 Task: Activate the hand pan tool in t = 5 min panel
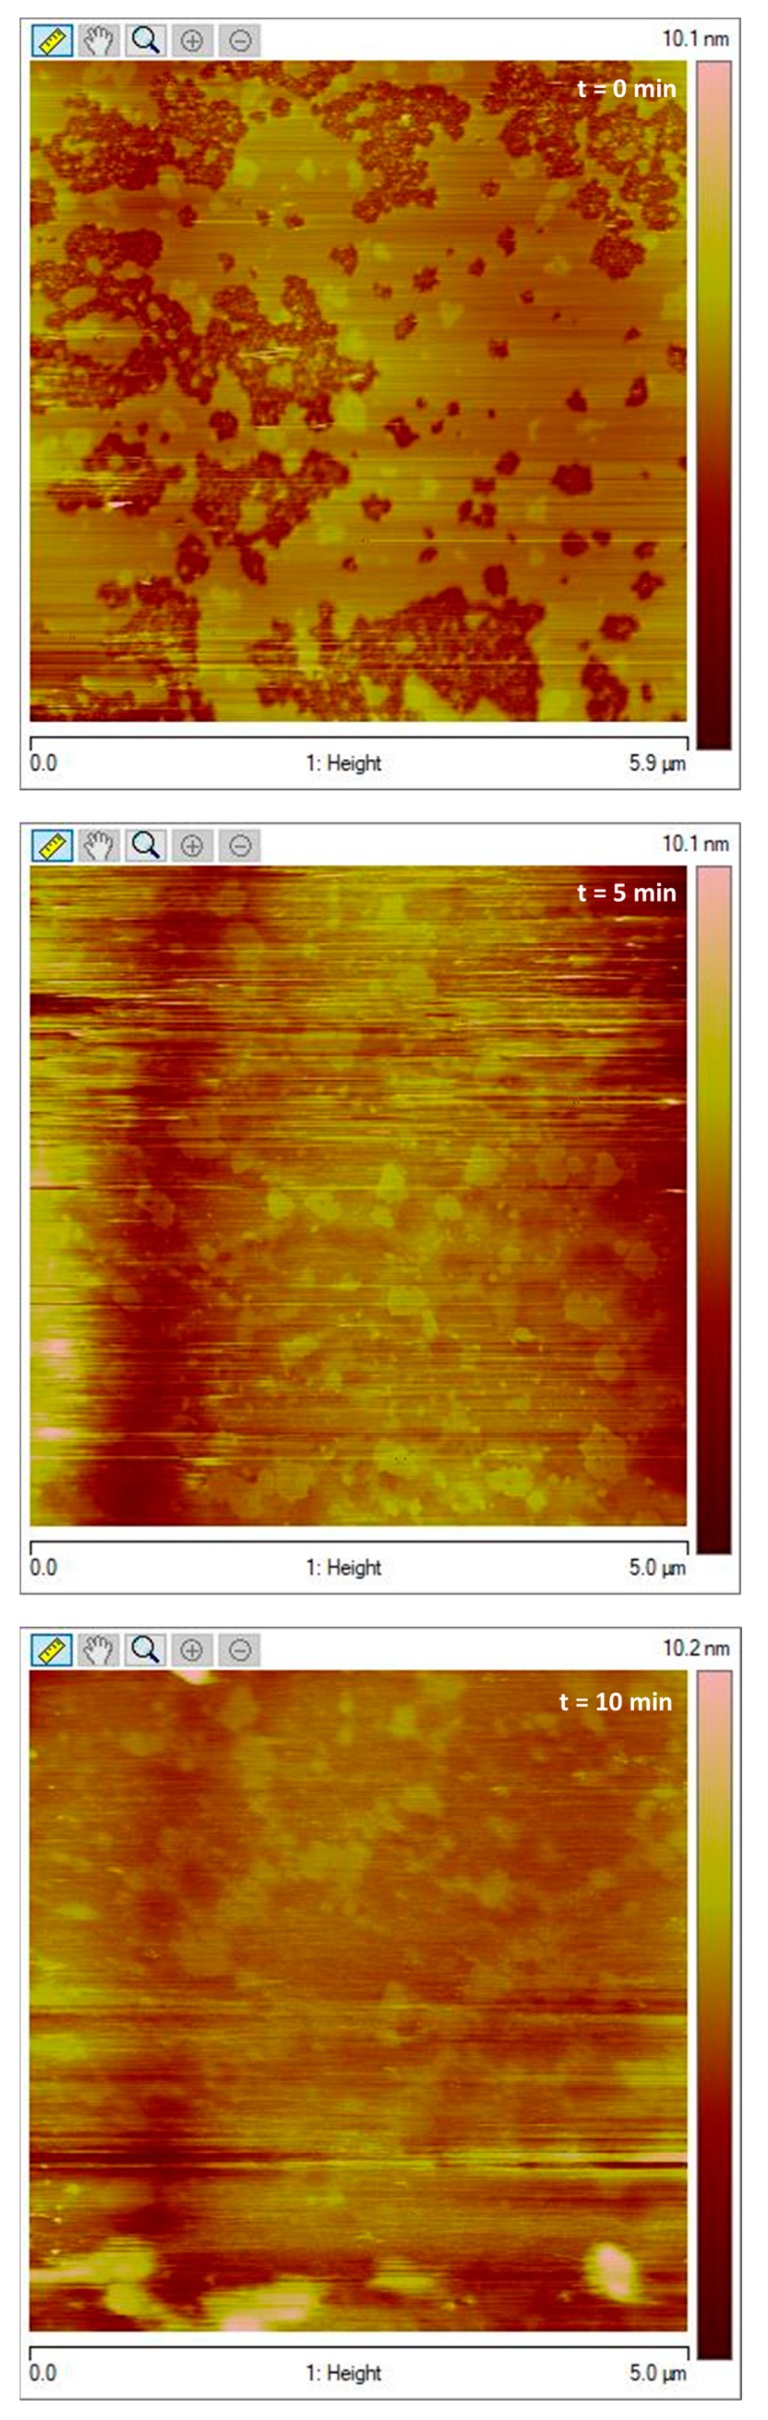coord(99,845)
